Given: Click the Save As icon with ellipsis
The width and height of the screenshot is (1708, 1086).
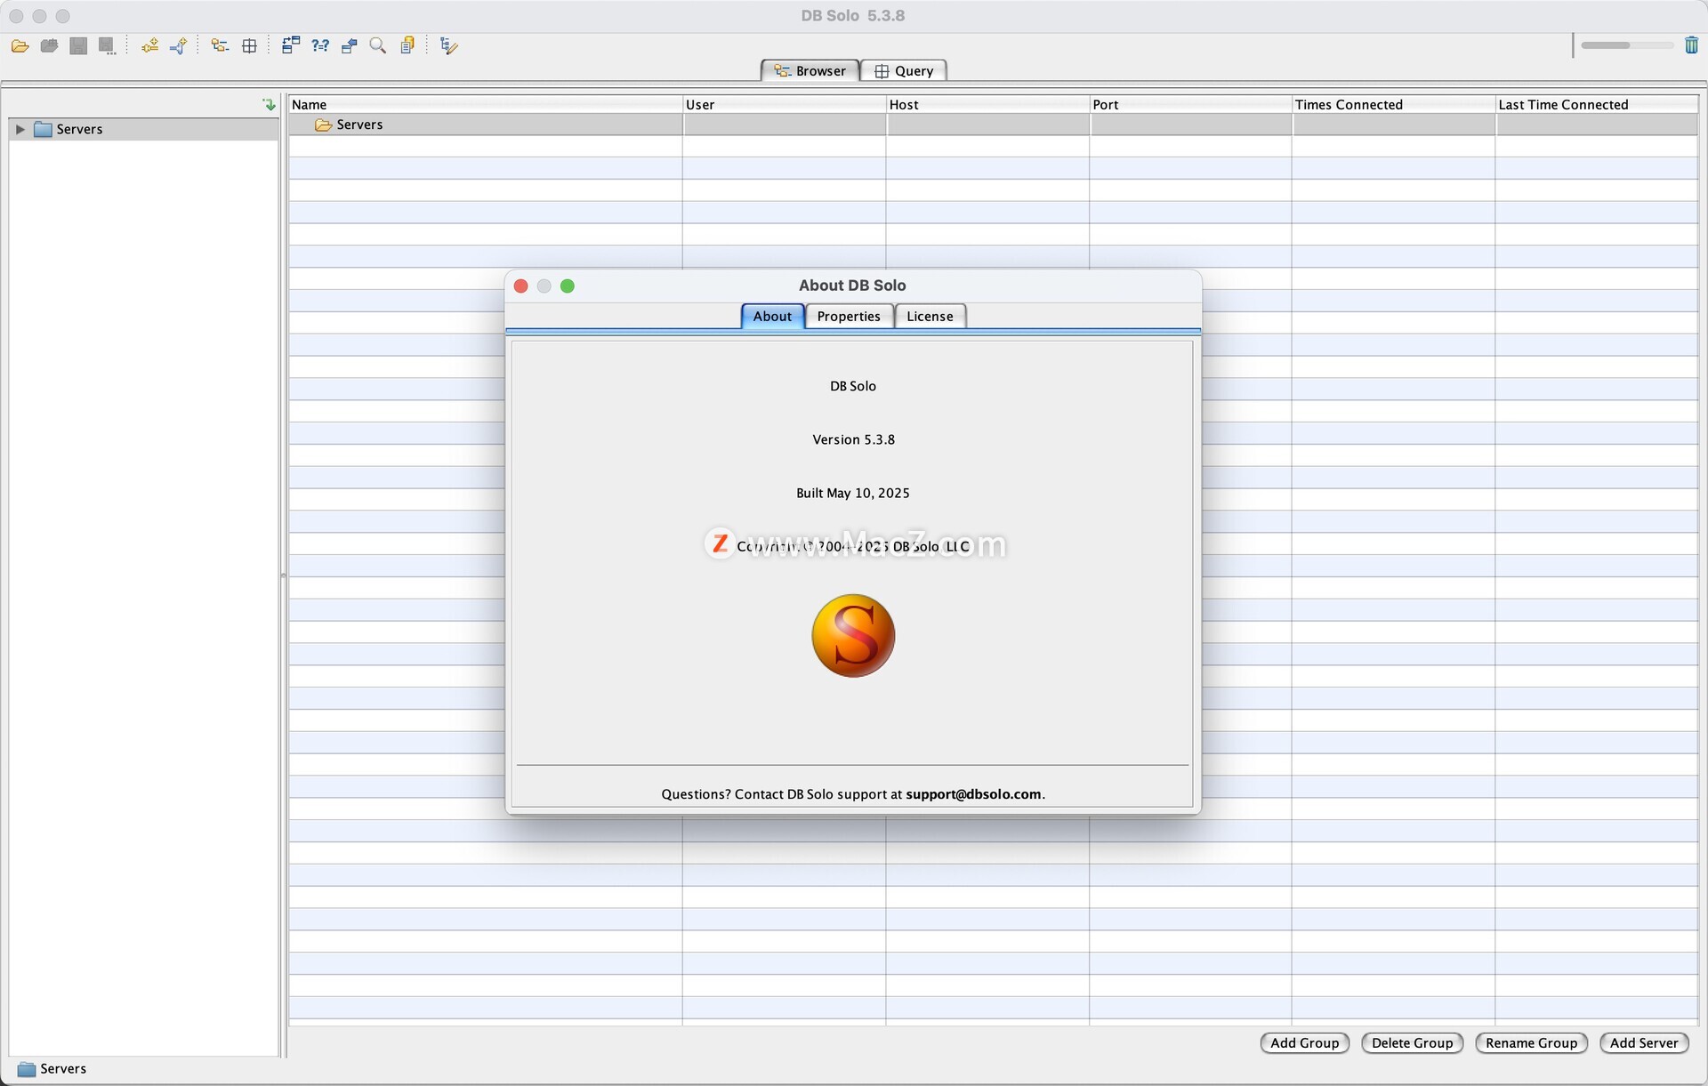Looking at the screenshot, I should pyautogui.click(x=107, y=45).
